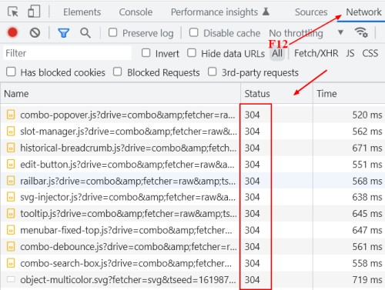Switch to the Console tab

point(136,12)
